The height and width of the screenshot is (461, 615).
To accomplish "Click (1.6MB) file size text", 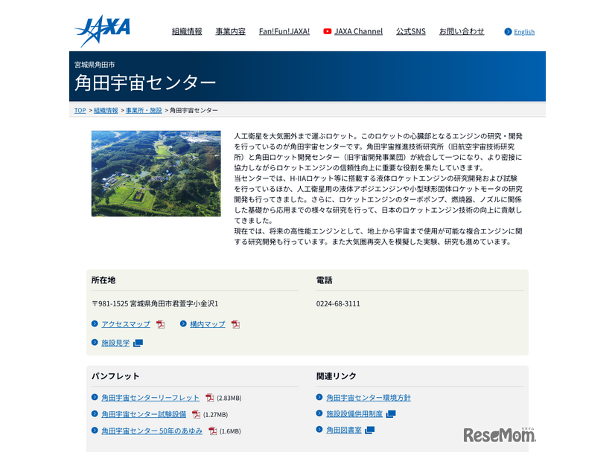I will point(230,431).
